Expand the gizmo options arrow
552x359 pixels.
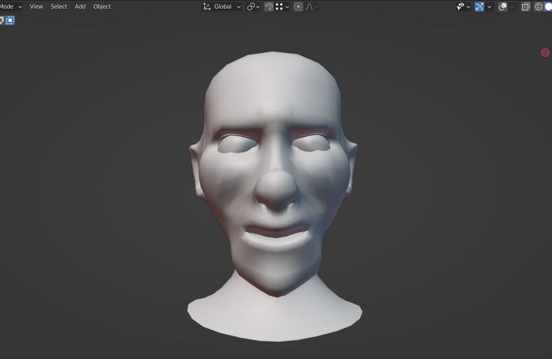click(490, 7)
